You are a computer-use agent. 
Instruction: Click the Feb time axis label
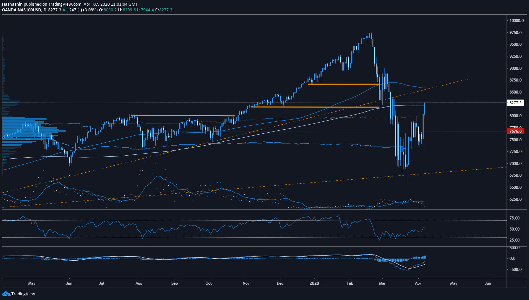(x=350, y=283)
